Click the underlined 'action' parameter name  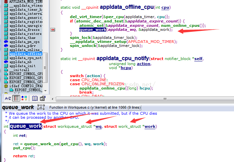click(144, 64)
